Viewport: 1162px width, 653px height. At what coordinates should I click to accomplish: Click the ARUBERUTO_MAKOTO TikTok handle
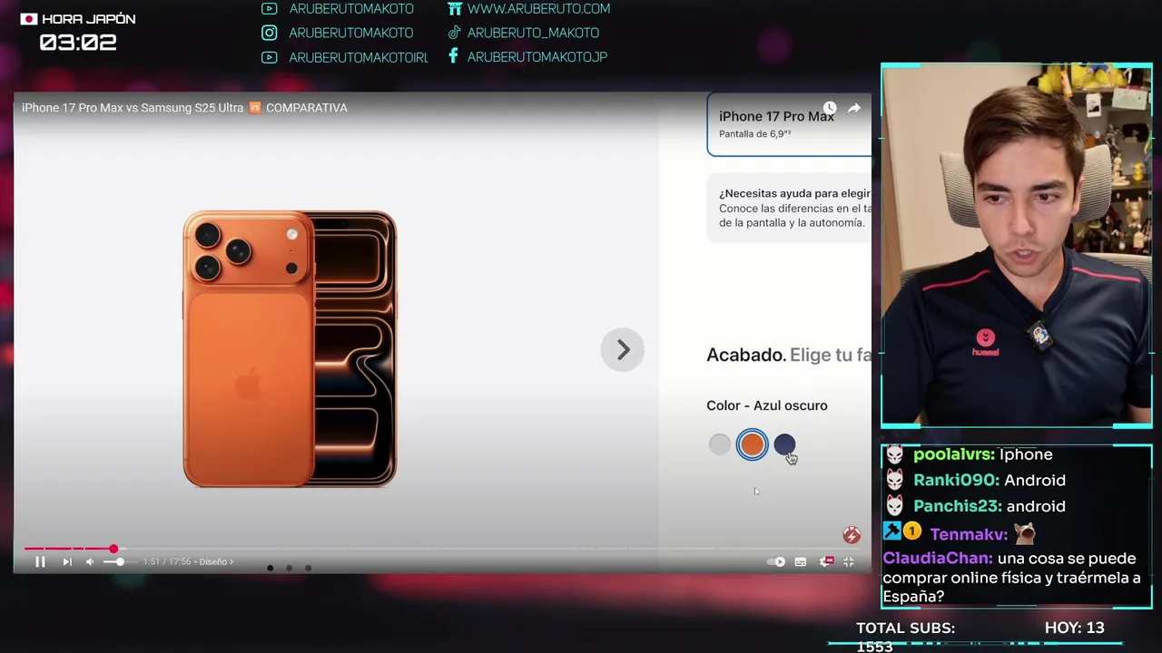(533, 33)
